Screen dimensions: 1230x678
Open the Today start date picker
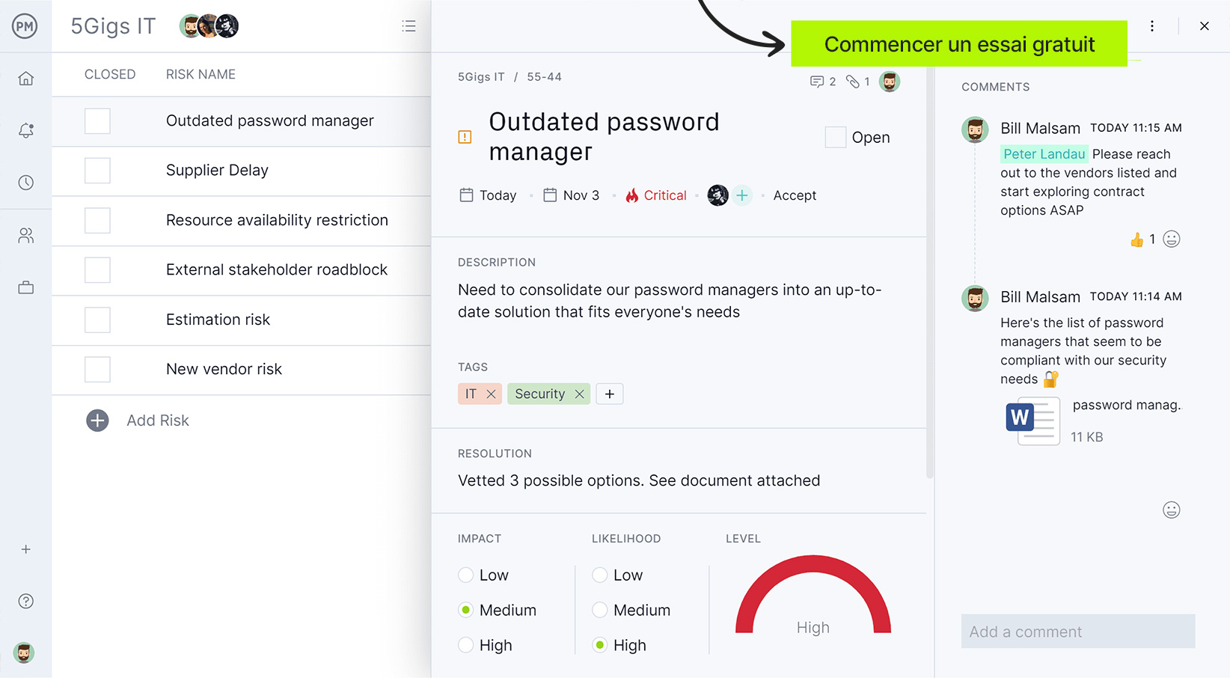coord(488,195)
